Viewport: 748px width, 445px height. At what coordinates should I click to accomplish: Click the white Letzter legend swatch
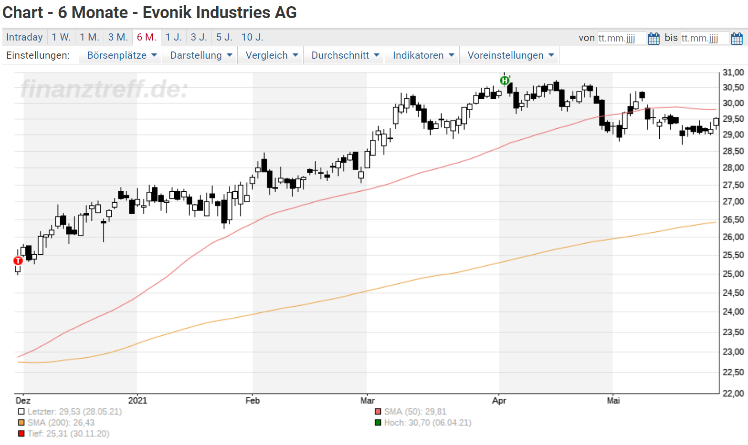tap(21, 412)
